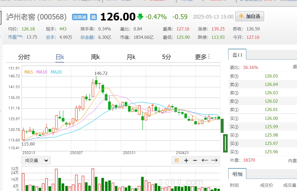Image resolution: width=297 pixels, height=191 pixels.
Task: Click the 115.60 low label on chart
Action: click(x=28, y=144)
